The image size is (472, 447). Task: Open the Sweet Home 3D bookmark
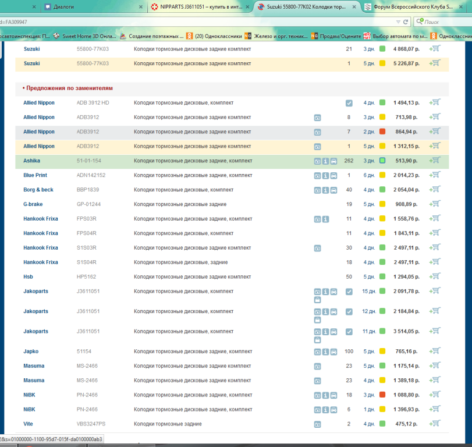pos(84,36)
